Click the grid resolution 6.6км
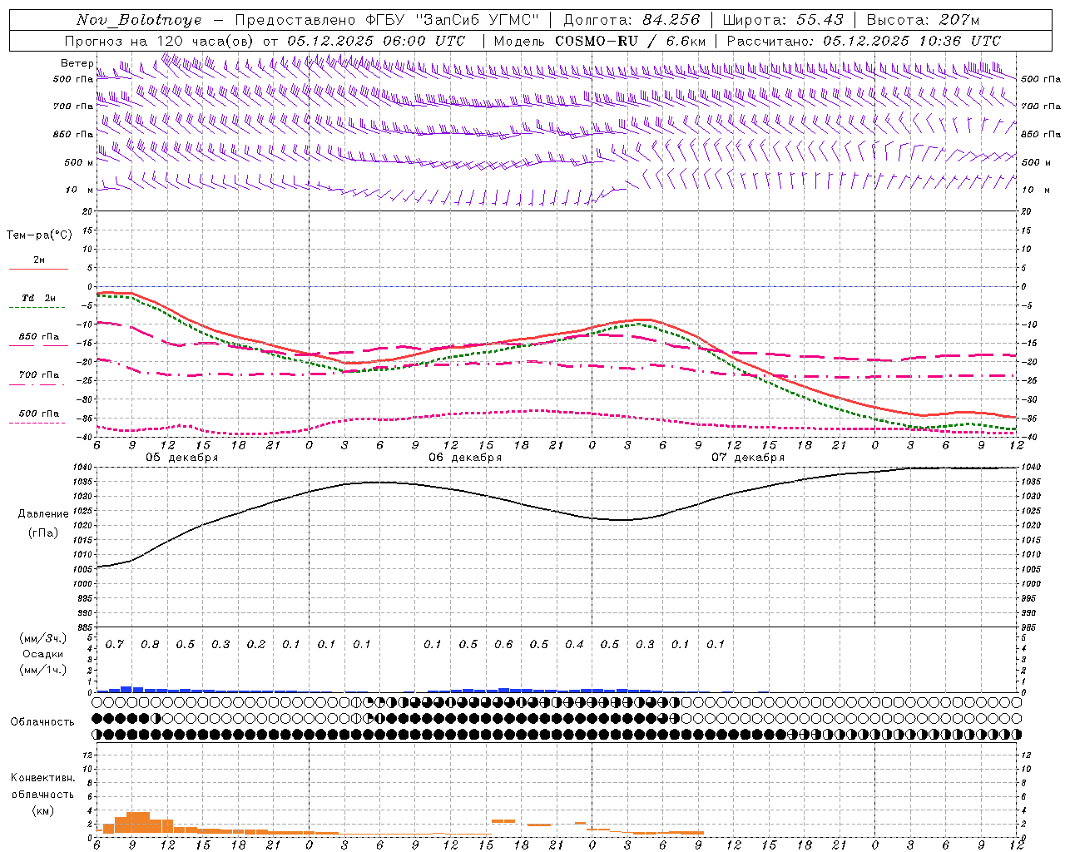 pos(686,41)
